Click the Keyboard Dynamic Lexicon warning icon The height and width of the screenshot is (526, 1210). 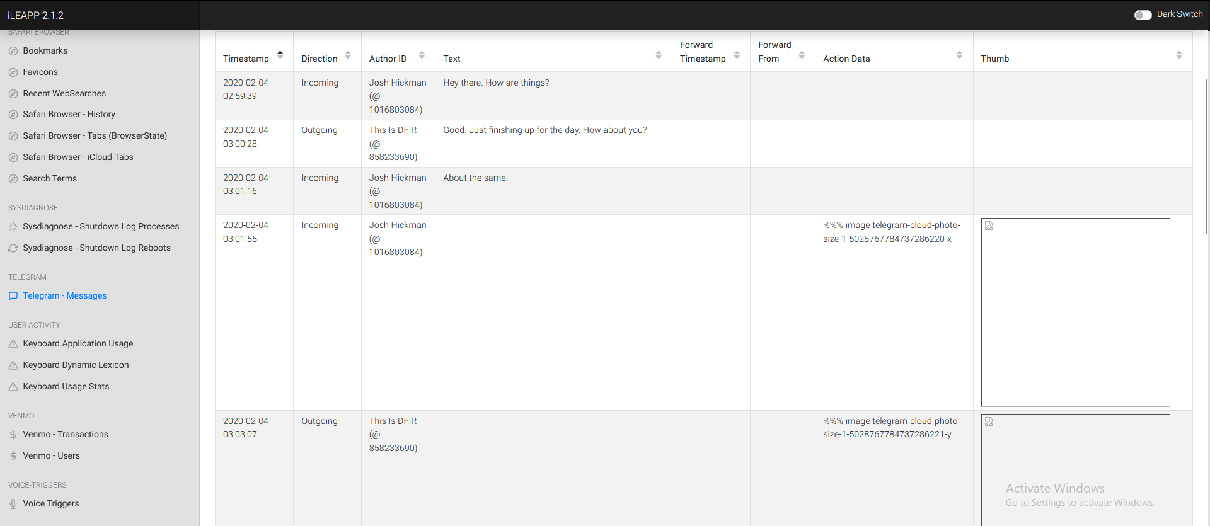13,365
